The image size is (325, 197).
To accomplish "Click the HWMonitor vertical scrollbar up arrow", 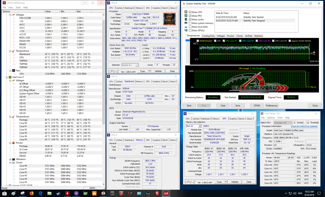I will click(x=103, y=15).
